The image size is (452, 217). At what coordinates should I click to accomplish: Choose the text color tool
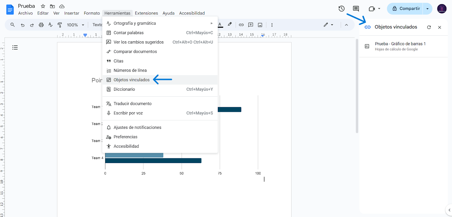tap(220, 25)
